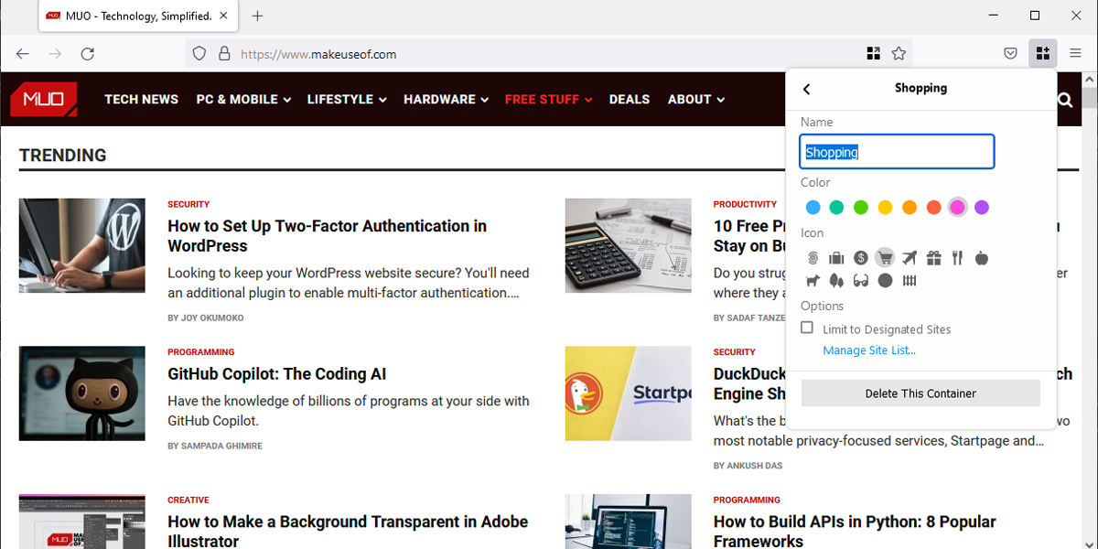The width and height of the screenshot is (1098, 549).
Task: Go back from the Shopping container panel
Action: pos(806,89)
